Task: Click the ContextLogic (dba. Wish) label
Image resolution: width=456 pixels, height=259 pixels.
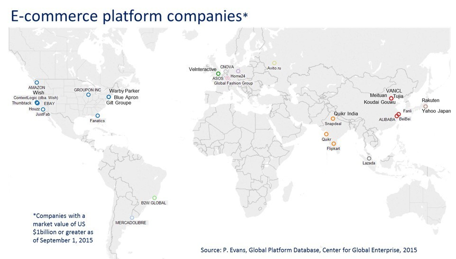Action: tap(36, 98)
